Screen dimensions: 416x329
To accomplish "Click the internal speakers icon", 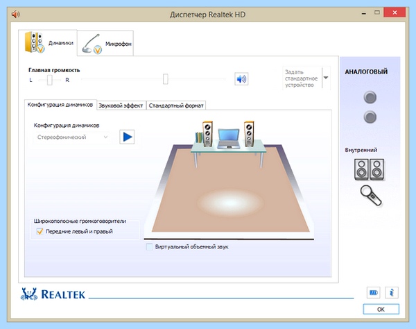I will click(370, 169).
